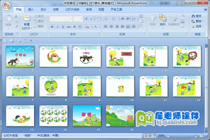Click the Normal view status bar icon
This screenshot has height=140, width=210.
pyautogui.click(x=146, y=135)
